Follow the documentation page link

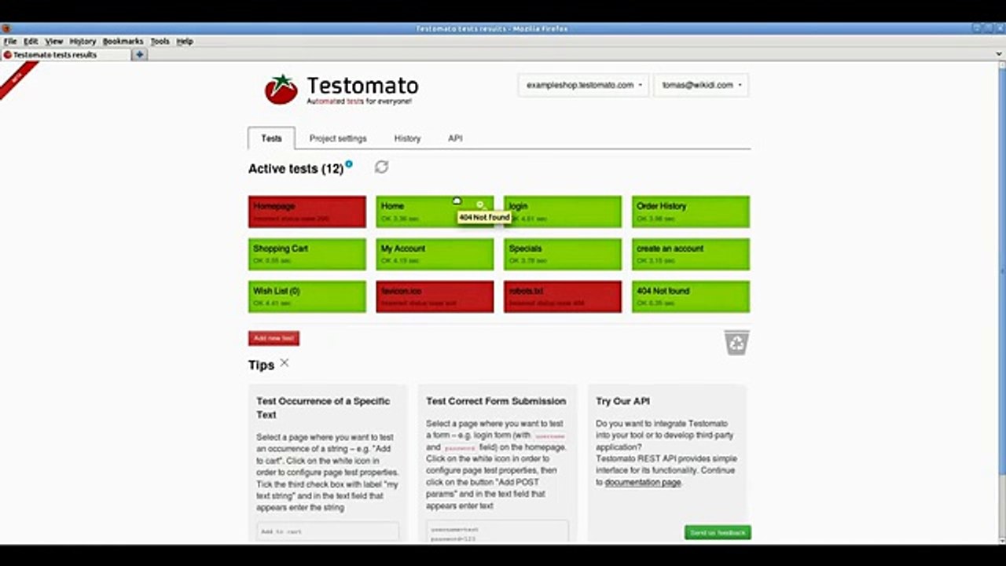[x=643, y=482]
